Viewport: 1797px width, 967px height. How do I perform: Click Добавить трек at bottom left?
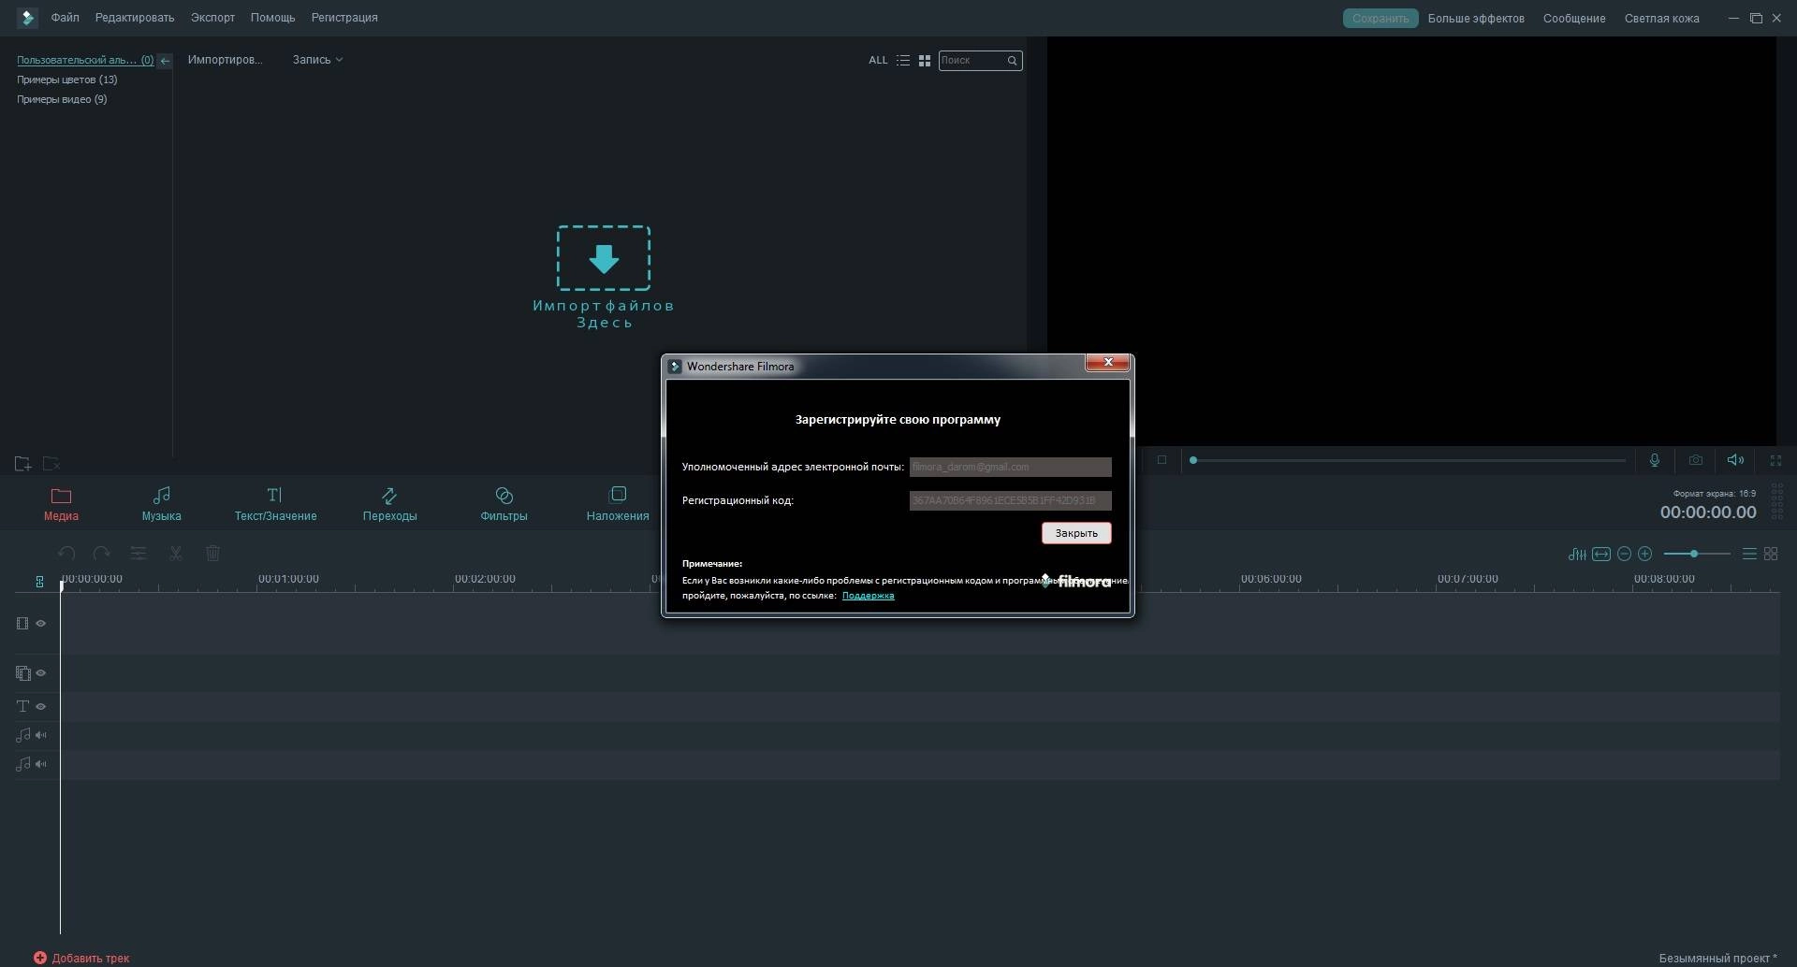81,958
